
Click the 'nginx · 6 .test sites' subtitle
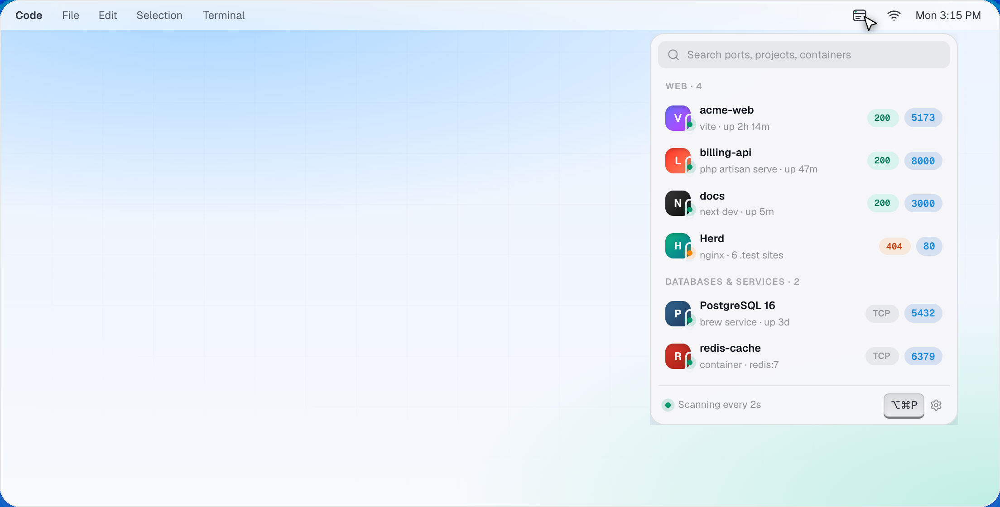[x=741, y=255]
